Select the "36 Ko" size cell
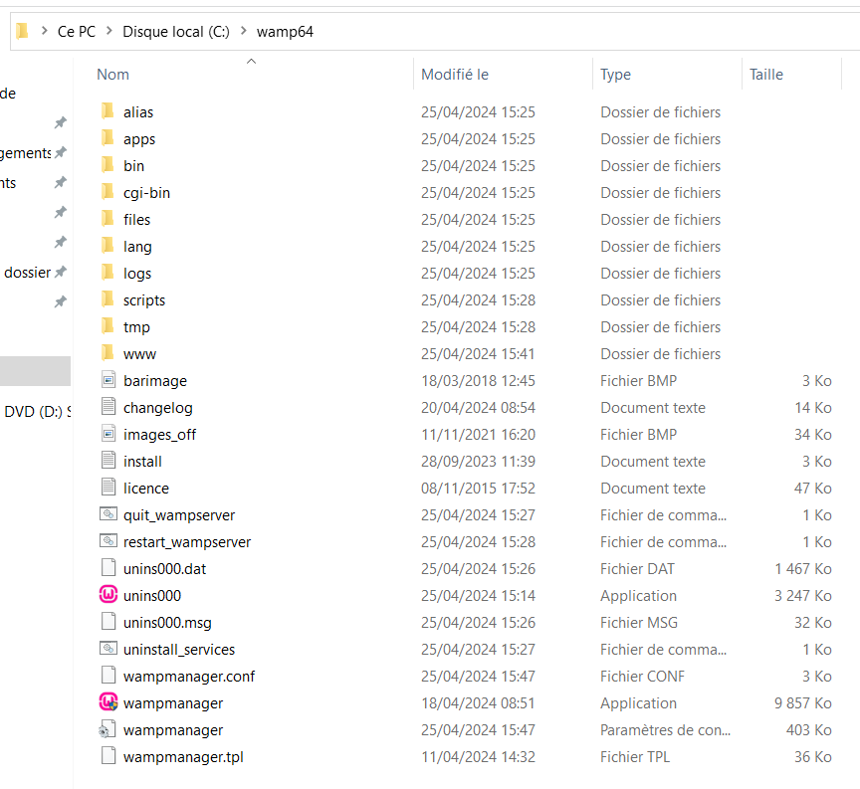This screenshot has width=860, height=789. [813, 756]
